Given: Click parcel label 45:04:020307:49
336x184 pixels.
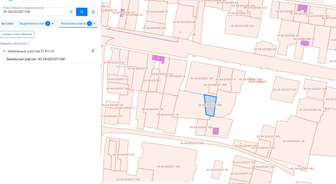Looking at the screenshot, I should 153,109.
